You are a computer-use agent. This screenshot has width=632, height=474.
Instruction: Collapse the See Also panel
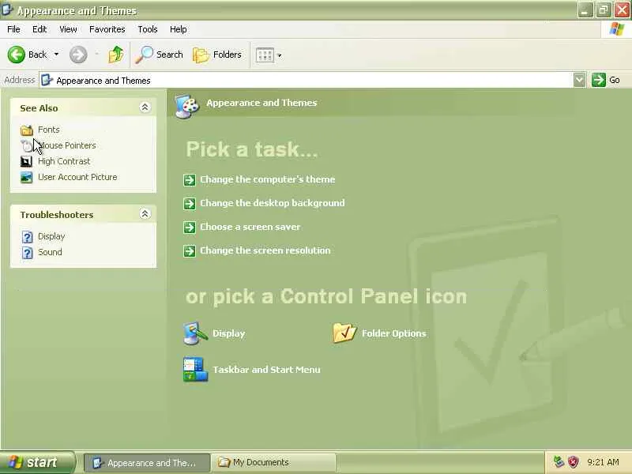point(145,107)
